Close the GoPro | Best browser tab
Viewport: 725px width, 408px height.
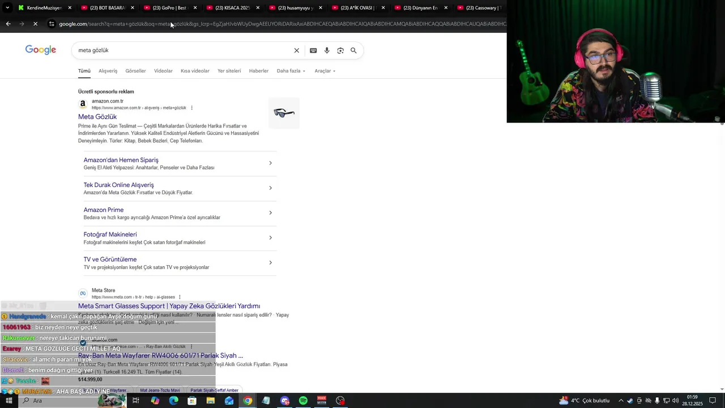pyautogui.click(x=195, y=8)
